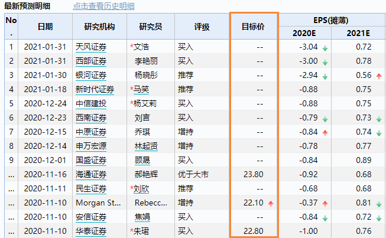Viewport: 386px width, 238px height.
Task: Open 国盛证券 institution link
Action: point(91,160)
